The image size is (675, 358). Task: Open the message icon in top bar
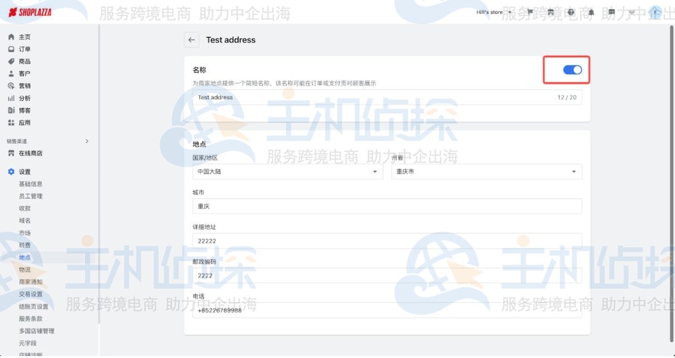coord(611,13)
